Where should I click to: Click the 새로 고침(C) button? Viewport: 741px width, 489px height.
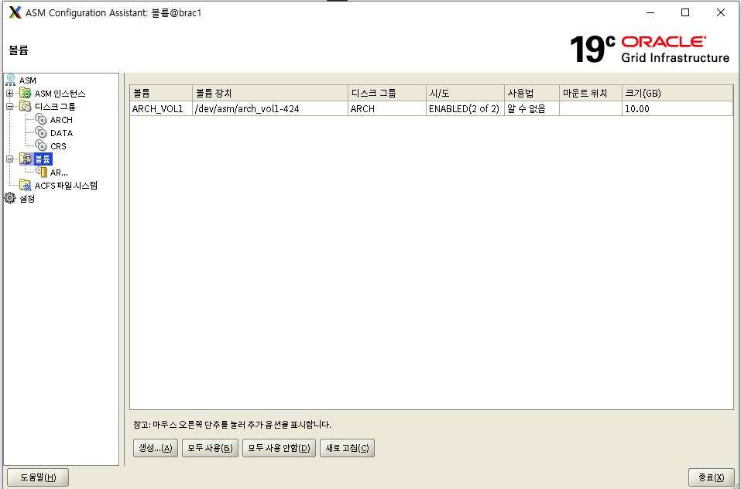click(x=348, y=448)
